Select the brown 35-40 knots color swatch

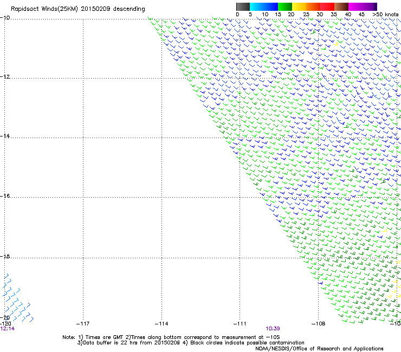tap(341, 6)
